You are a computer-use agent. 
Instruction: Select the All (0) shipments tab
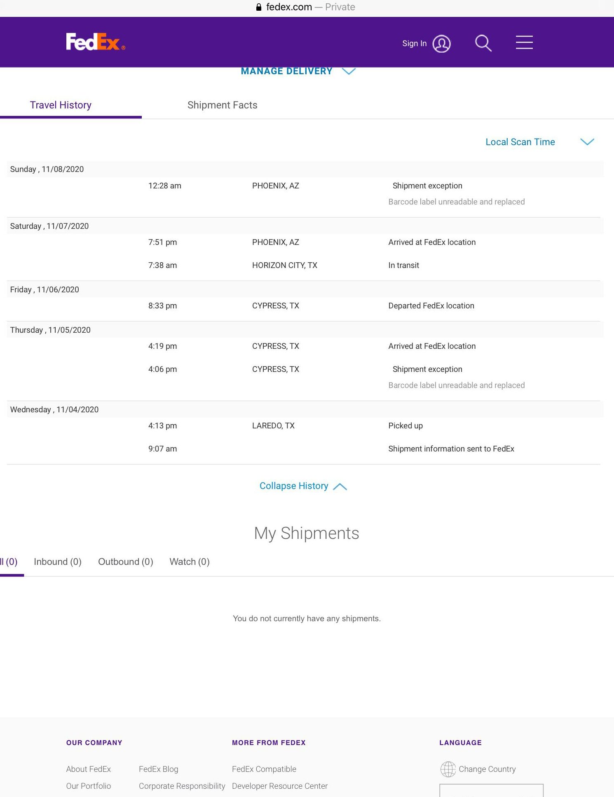[x=9, y=562]
